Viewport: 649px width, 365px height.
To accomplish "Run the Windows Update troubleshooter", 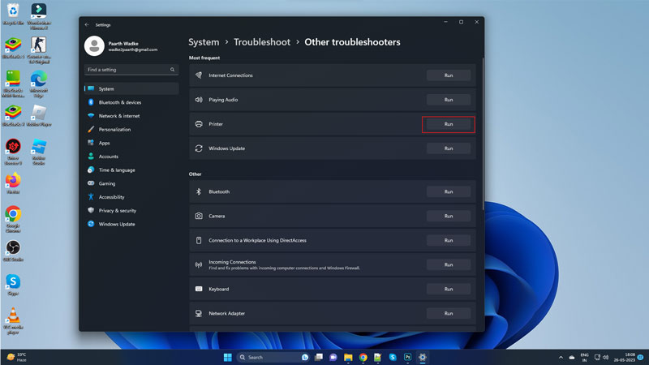I will (449, 148).
